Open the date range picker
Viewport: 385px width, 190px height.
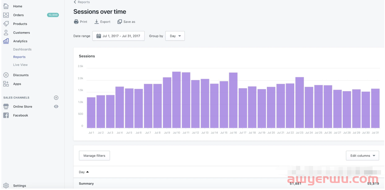(118, 36)
